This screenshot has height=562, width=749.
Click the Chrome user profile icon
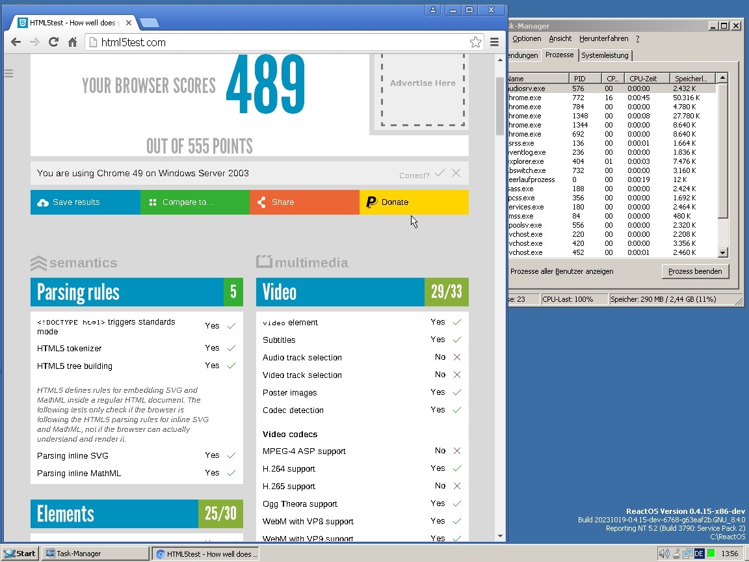tap(433, 10)
